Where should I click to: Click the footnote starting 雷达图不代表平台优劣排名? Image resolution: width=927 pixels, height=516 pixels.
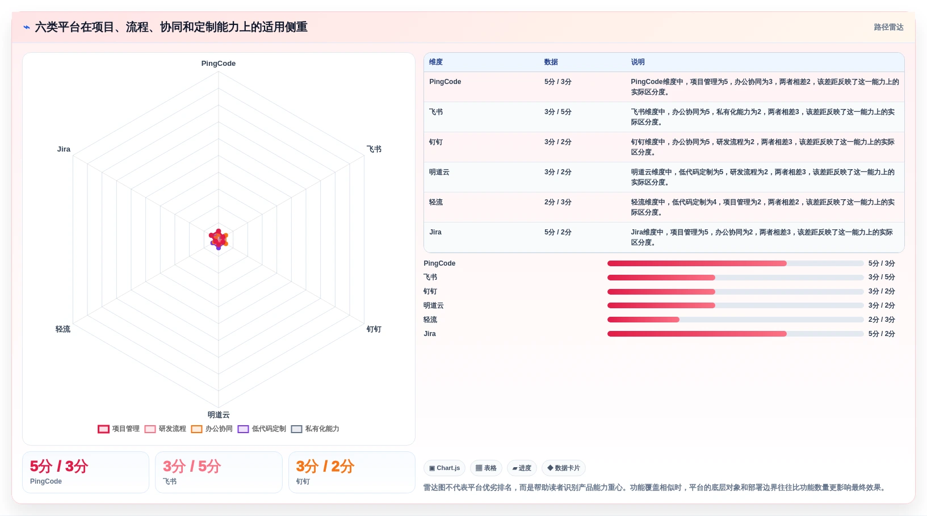pyautogui.click(x=656, y=488)
